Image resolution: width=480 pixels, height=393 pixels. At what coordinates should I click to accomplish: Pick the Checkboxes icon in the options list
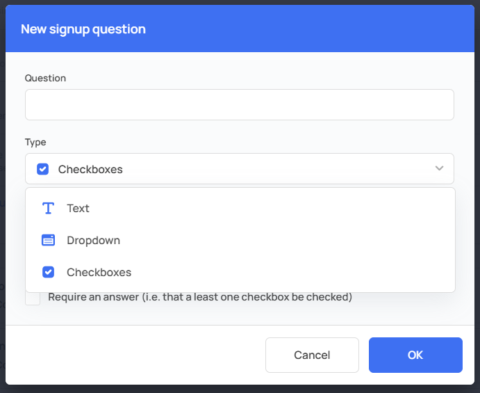[48, 272]
